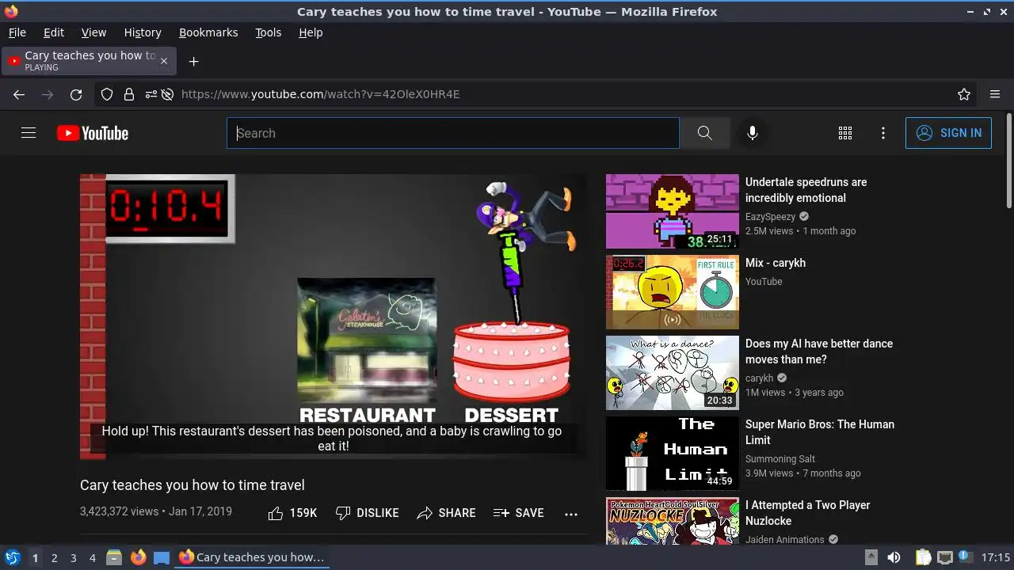Click video title 'Cary teaches you how to time travel'
This screenshot has height=570, width=1014.
(193, 485)
